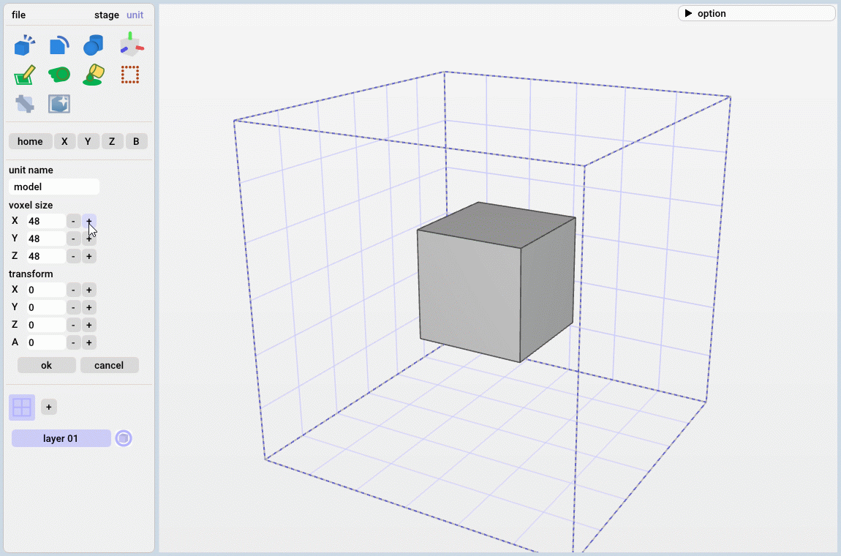
Task: Click the voxel size X value field
Action: 46,221
